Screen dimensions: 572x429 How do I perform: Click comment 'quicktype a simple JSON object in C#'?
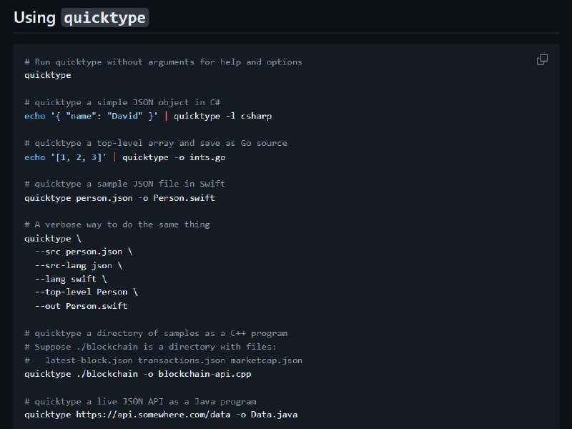click(x=122, y=102)
